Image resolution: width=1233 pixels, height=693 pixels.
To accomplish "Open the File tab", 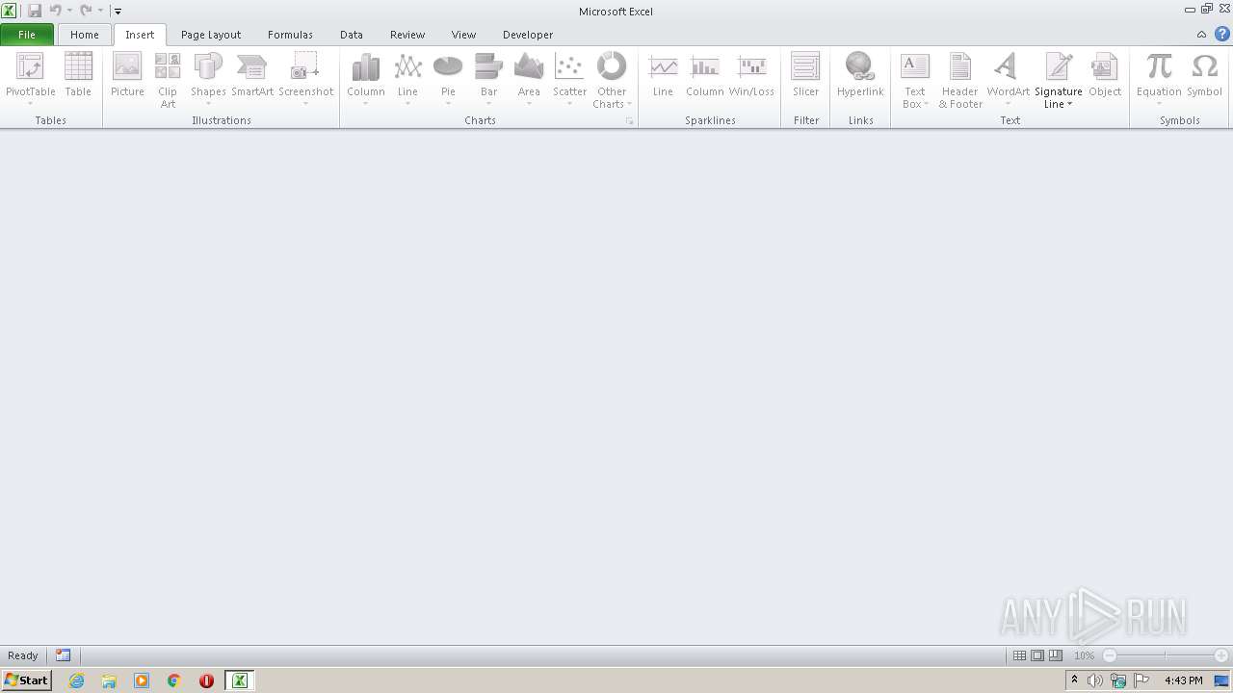I will click(x=27, y=35).
